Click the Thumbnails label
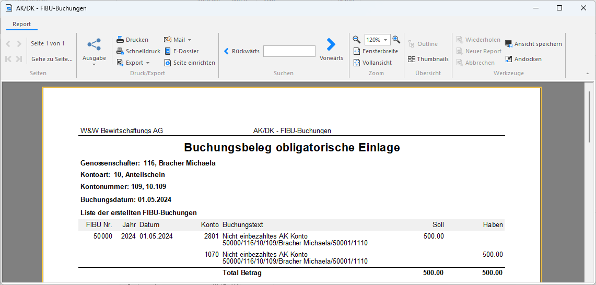Viewport: 596px width, 285px height. (433, 60)
